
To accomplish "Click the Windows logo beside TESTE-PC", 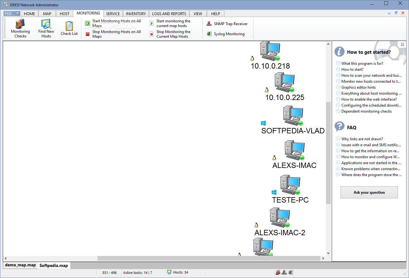I will tap(274, 192).
